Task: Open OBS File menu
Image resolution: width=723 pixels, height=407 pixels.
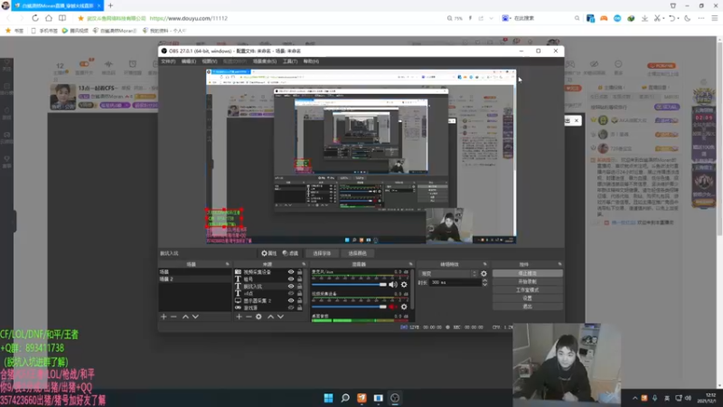Action: tap(168, 62)
